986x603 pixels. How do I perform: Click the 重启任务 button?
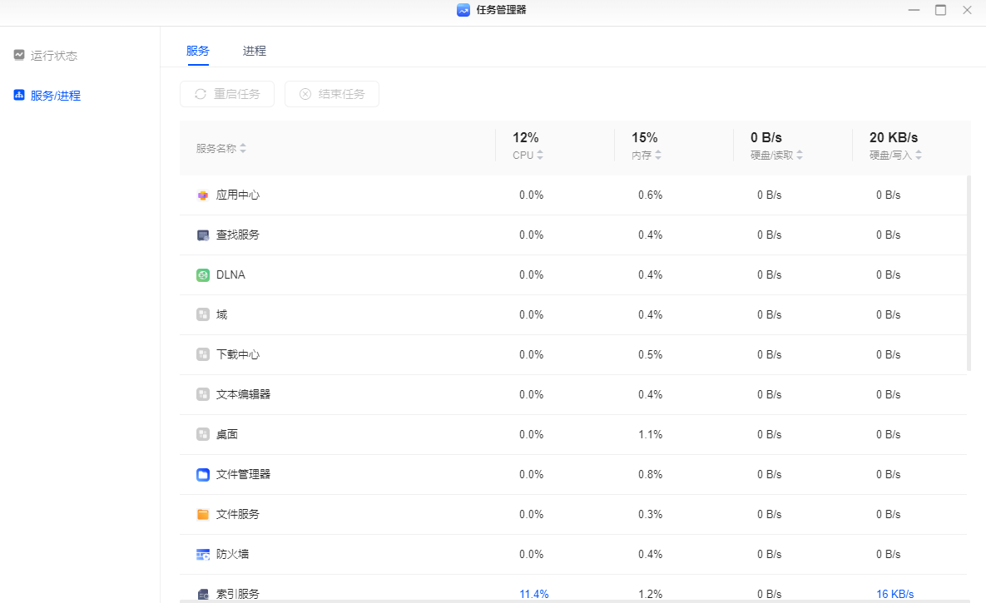[x=227, y=94]
